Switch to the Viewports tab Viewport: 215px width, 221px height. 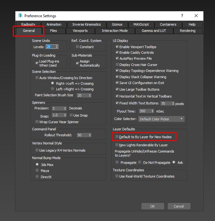80,31
